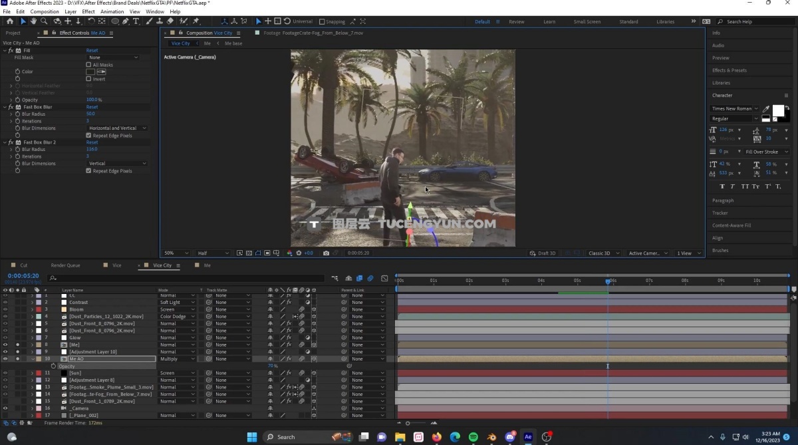Click the 08s mark on time ruler
This screenshot has width=798, height=445.
coord(685,281)
